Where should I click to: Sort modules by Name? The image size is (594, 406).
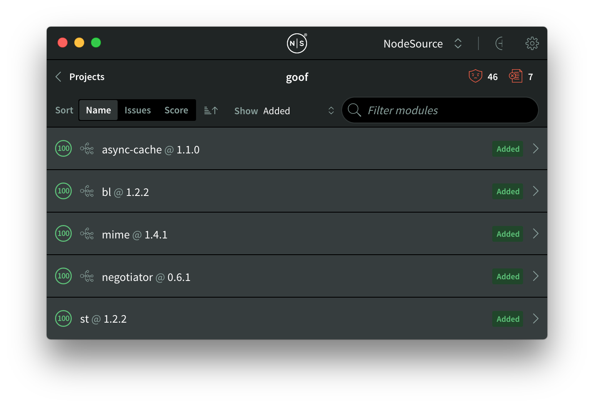click(98, 110)
